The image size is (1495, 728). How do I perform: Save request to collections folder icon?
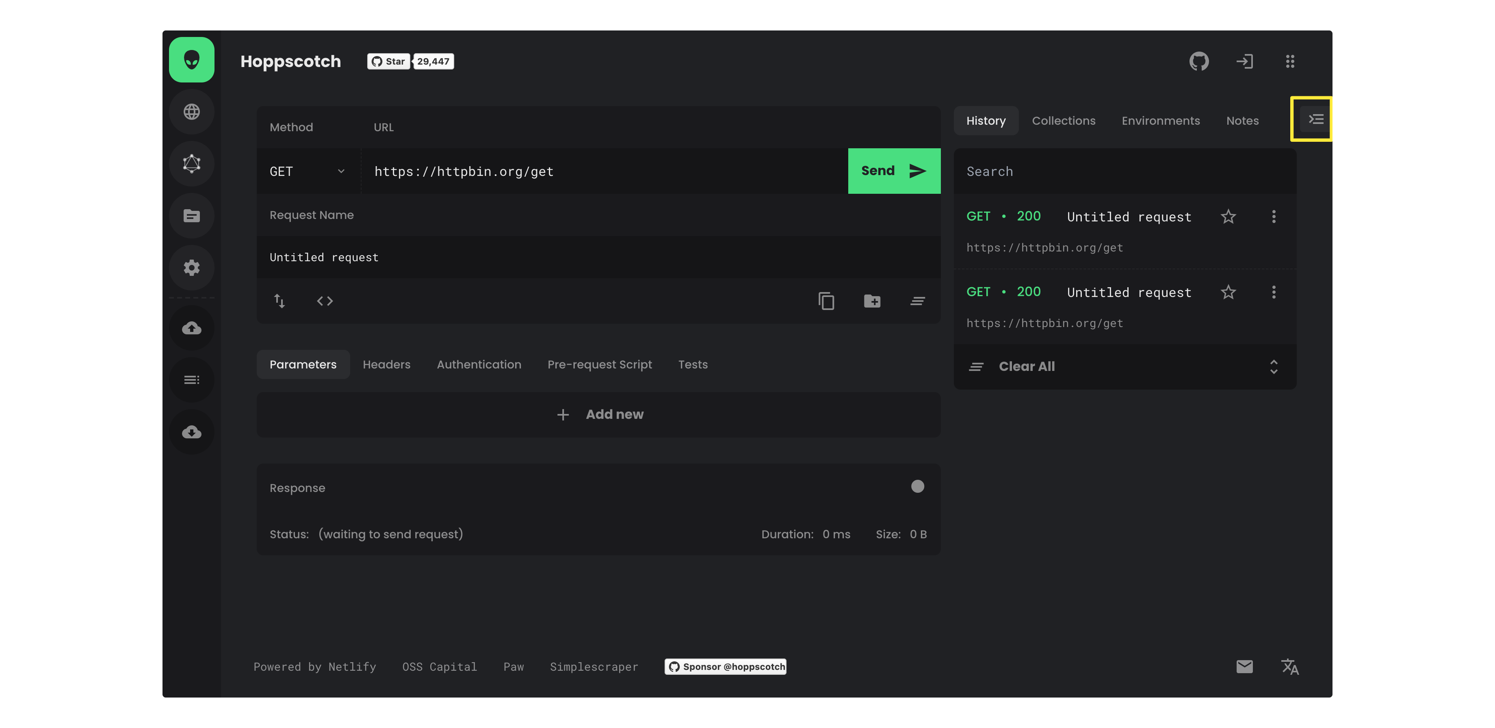tap(872, 301)
